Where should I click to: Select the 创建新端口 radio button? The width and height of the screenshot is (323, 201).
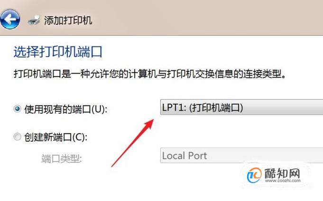tap(17, 137)
